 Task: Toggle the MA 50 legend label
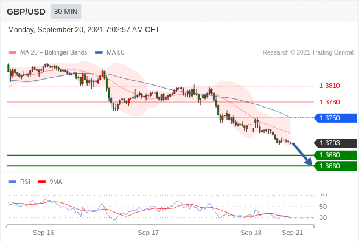(x=116, y=53)
